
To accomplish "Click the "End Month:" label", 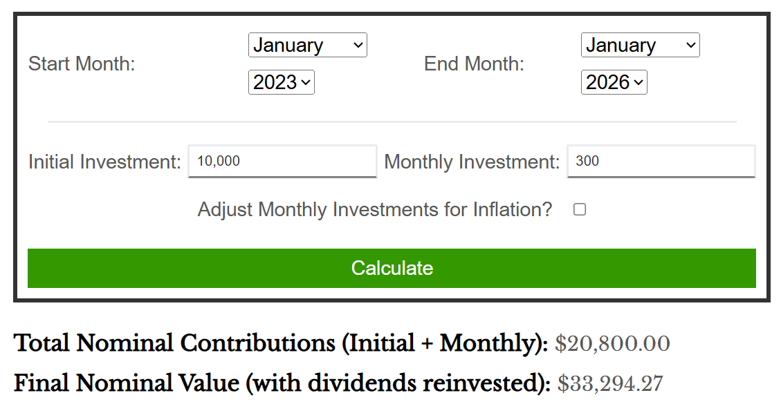I will (x=474, y=64).
